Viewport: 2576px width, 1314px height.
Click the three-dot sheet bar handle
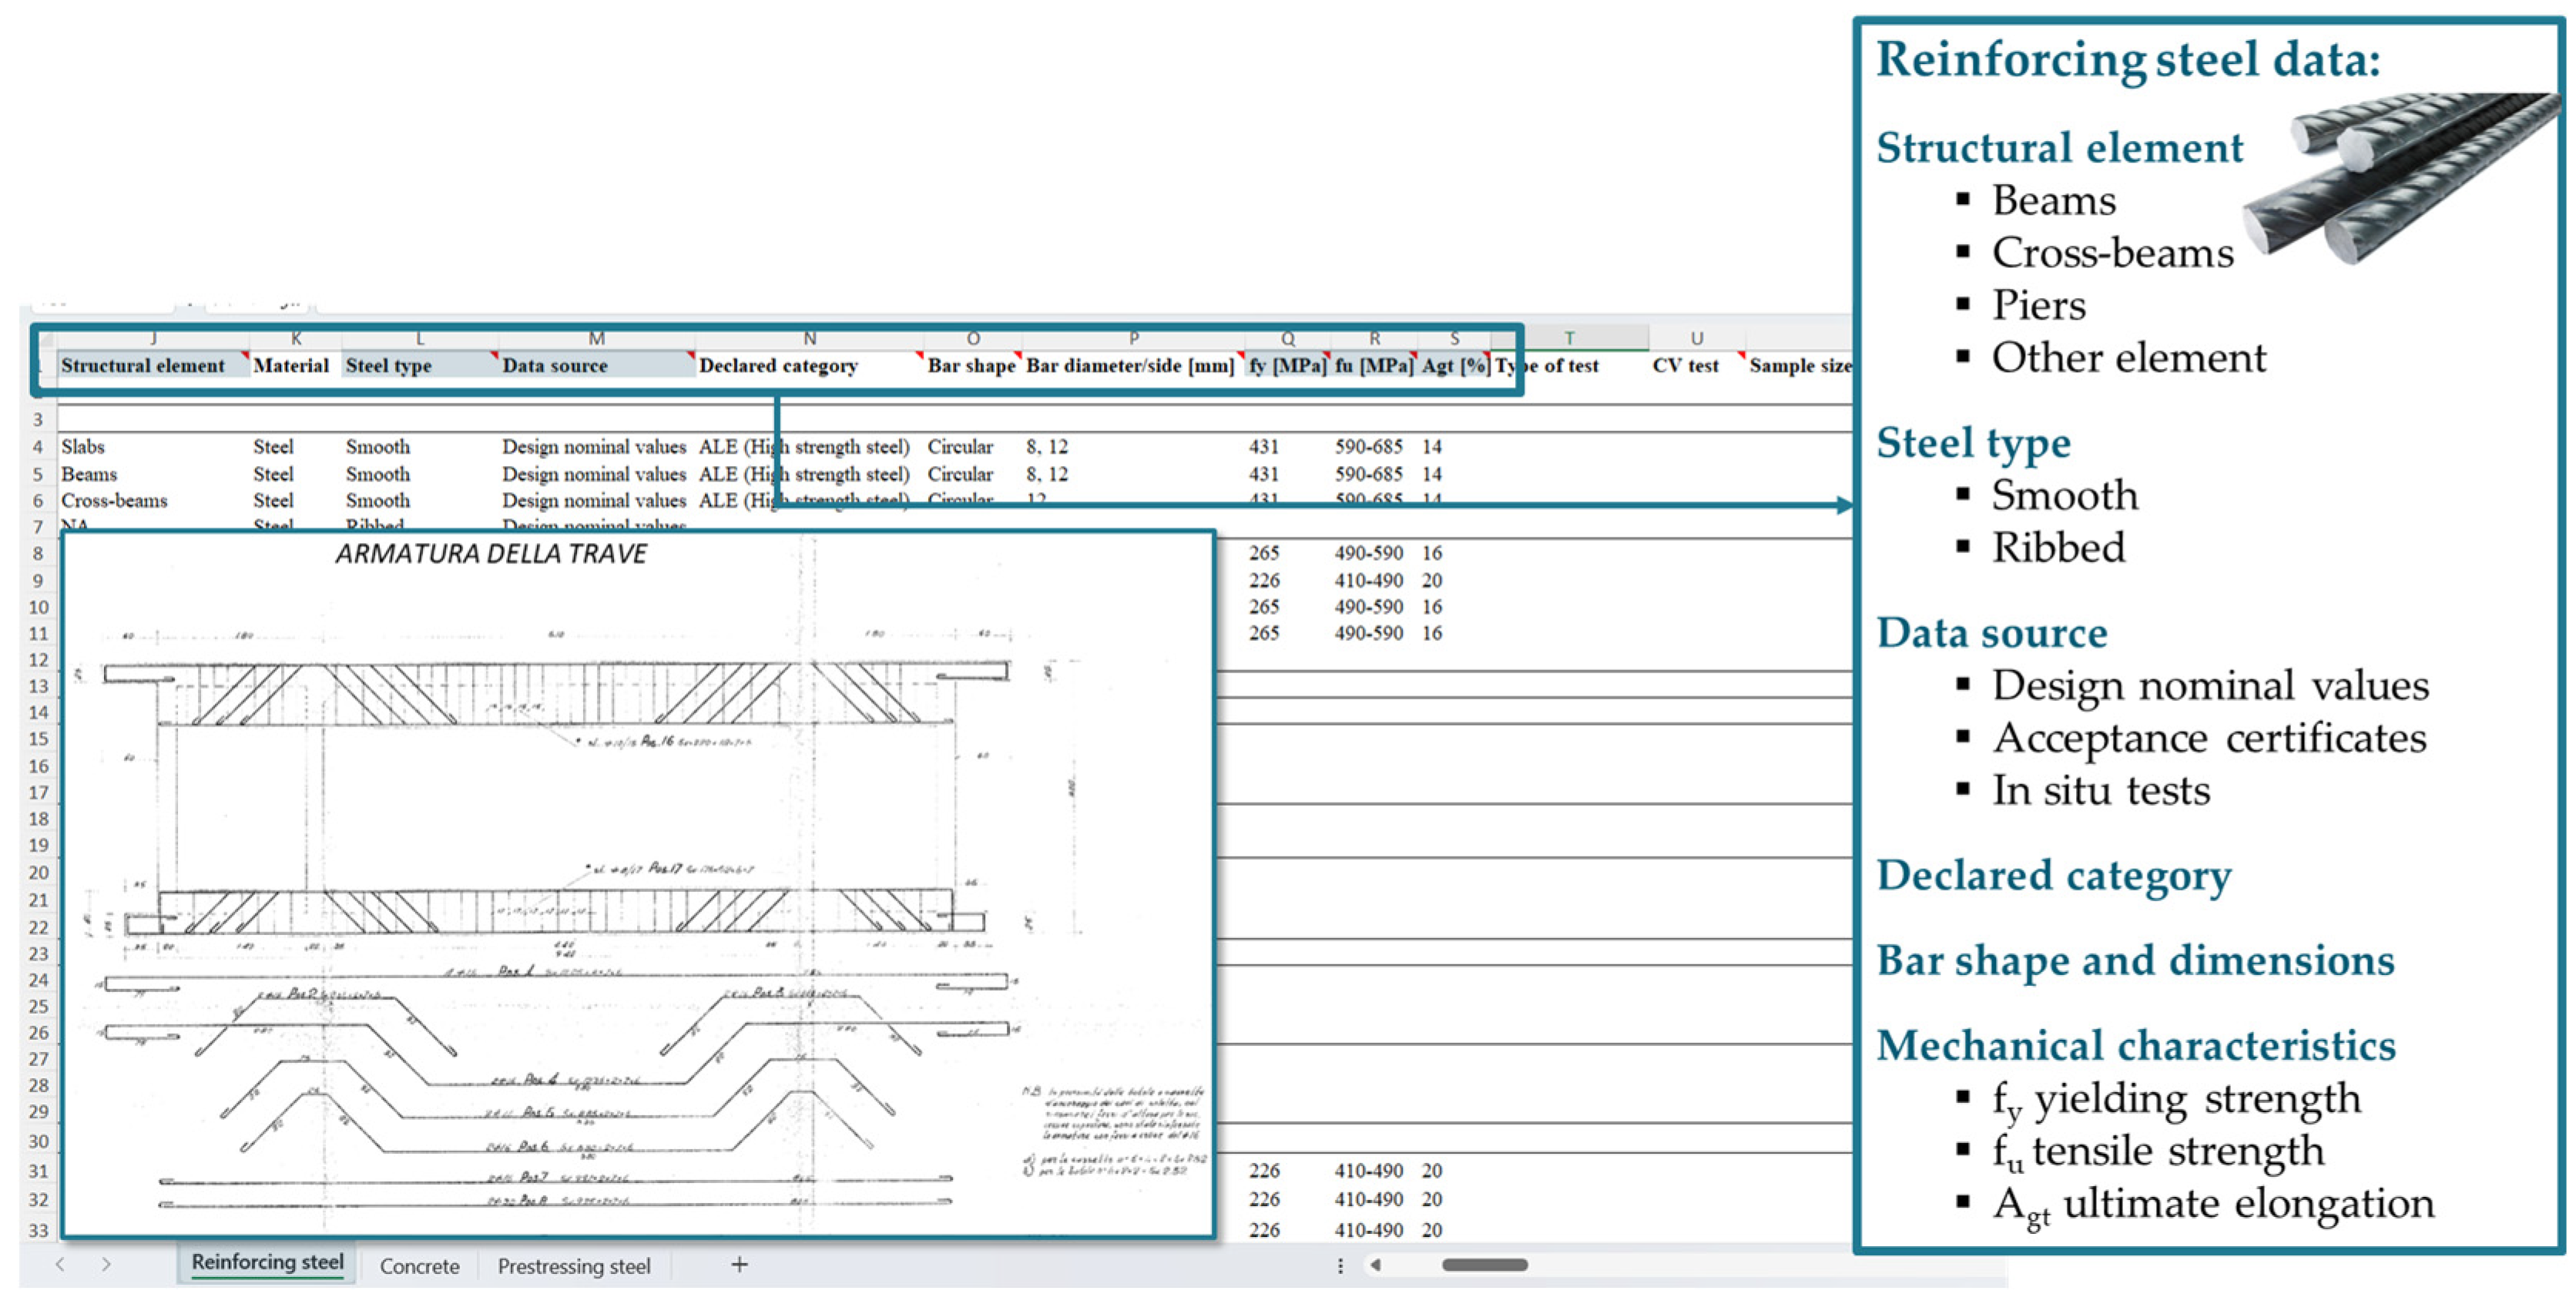click(x=1340, y=1266)
